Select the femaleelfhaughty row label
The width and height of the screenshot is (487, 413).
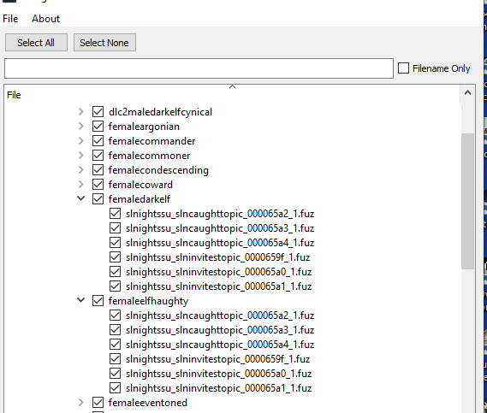(x=148, y=301)
